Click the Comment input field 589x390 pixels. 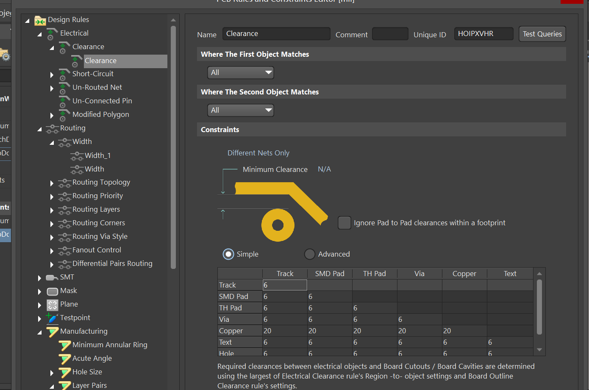tap(390, 33)
